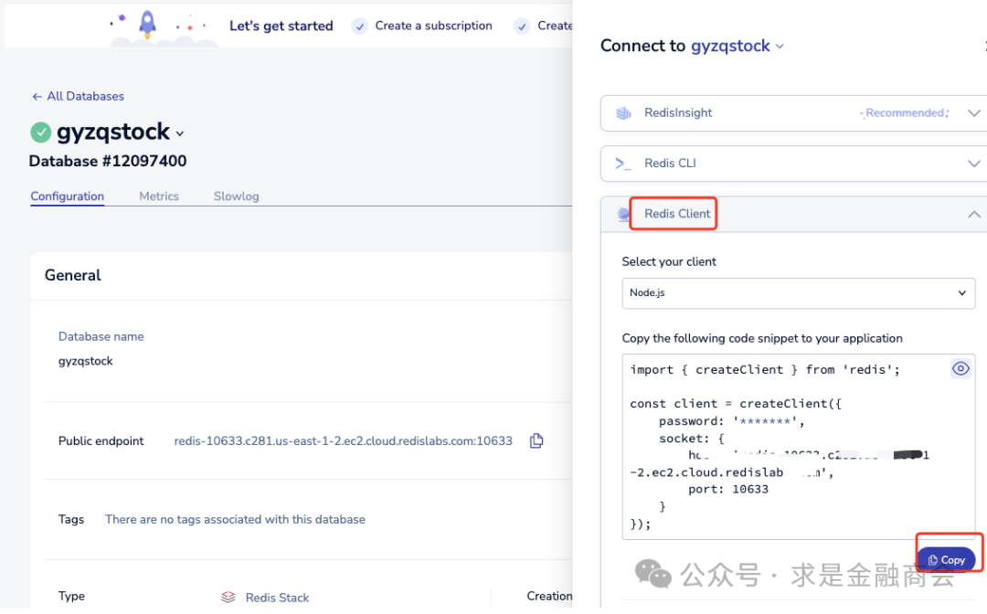Click the no tags associated message

point(235,520)
